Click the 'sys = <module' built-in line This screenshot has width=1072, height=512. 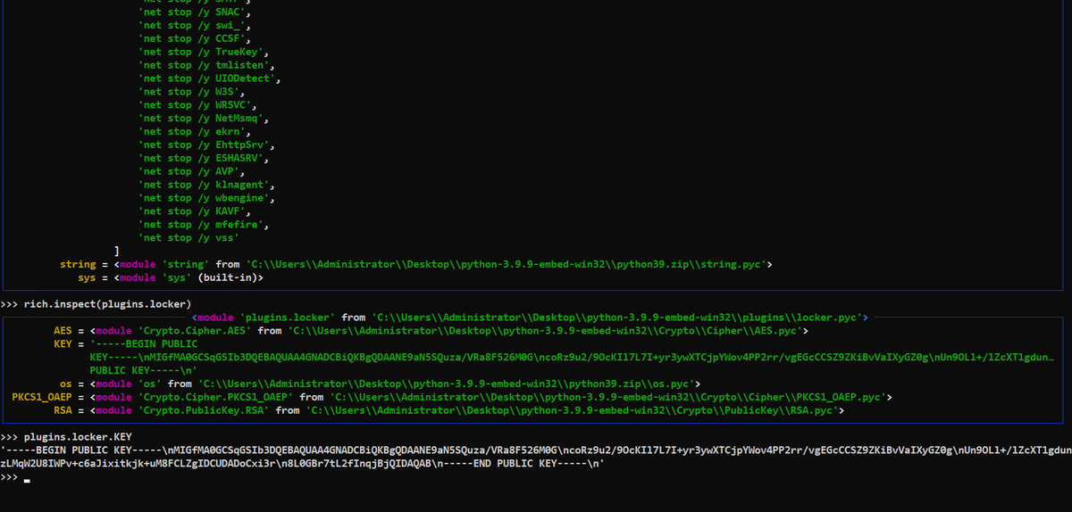click(x=170, y=278)
